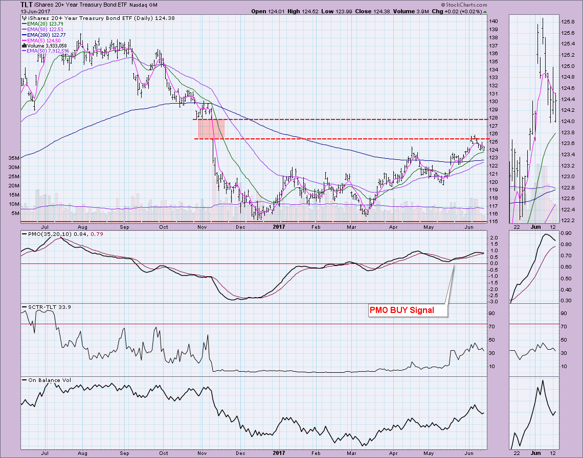Click the 0.90 label on zoomed PMO axis
Viewport: 583px width, 458px height.
coord(566,233)
